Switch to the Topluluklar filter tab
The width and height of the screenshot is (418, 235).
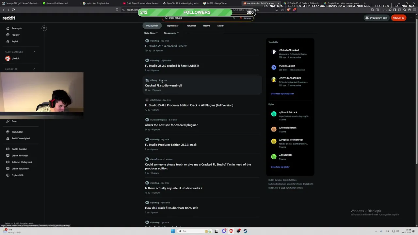click(x=173, y=26)
